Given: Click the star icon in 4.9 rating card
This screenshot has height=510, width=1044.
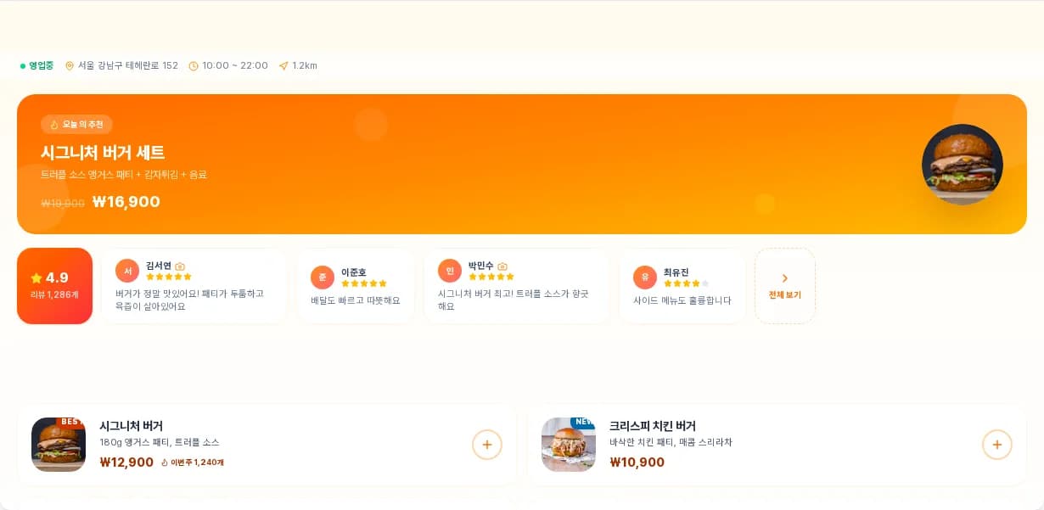Looking at the screenshot, I should [x=36, y=277].
